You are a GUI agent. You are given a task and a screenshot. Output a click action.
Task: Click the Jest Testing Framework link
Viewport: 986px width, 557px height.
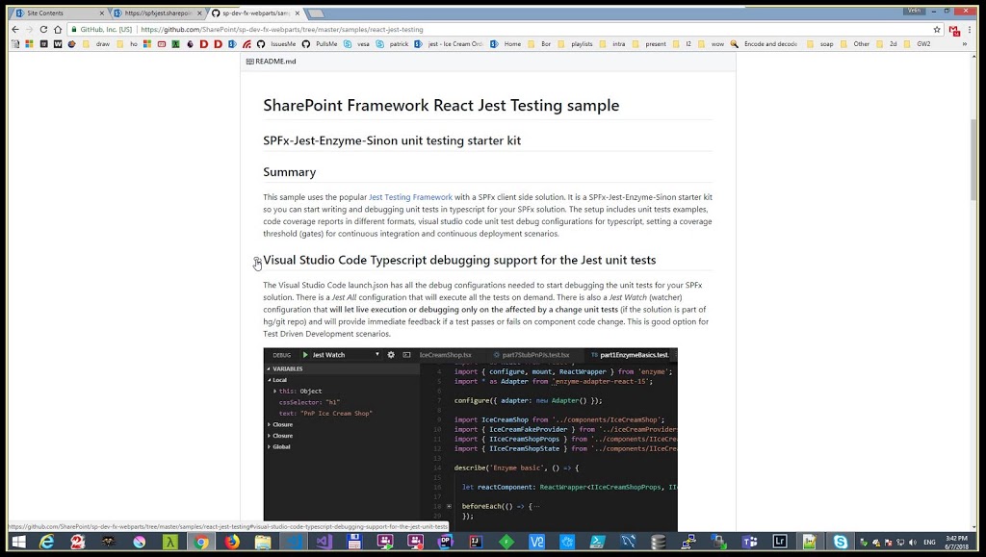(x=410, y=197)
